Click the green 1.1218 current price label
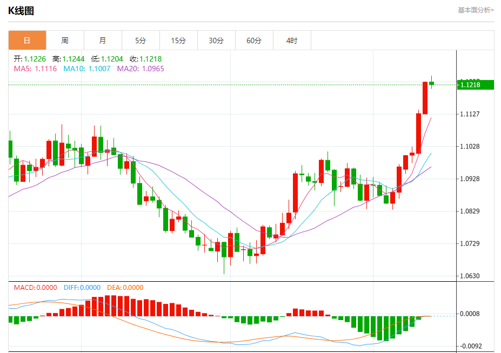This screenshot has width=501, height=353. 476,85
